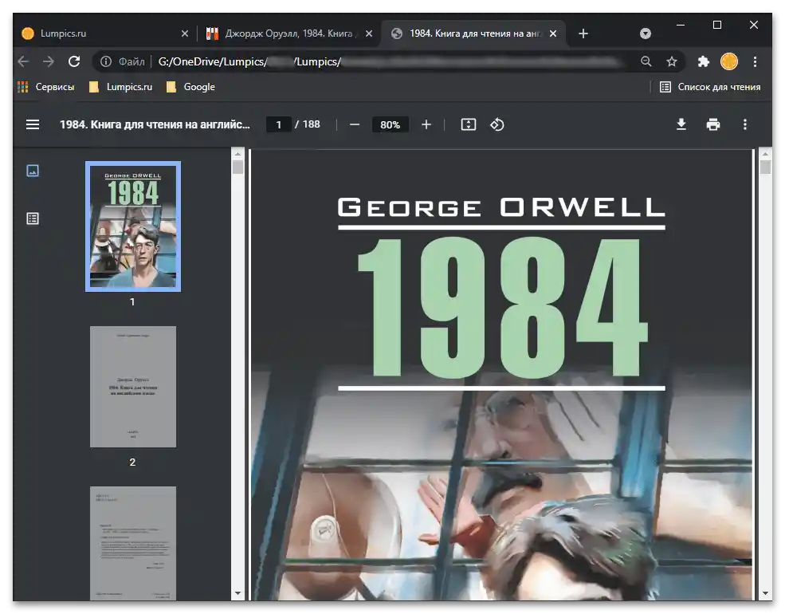Click the 80% zoom level field
785x614 pixels.
[390, 124]
